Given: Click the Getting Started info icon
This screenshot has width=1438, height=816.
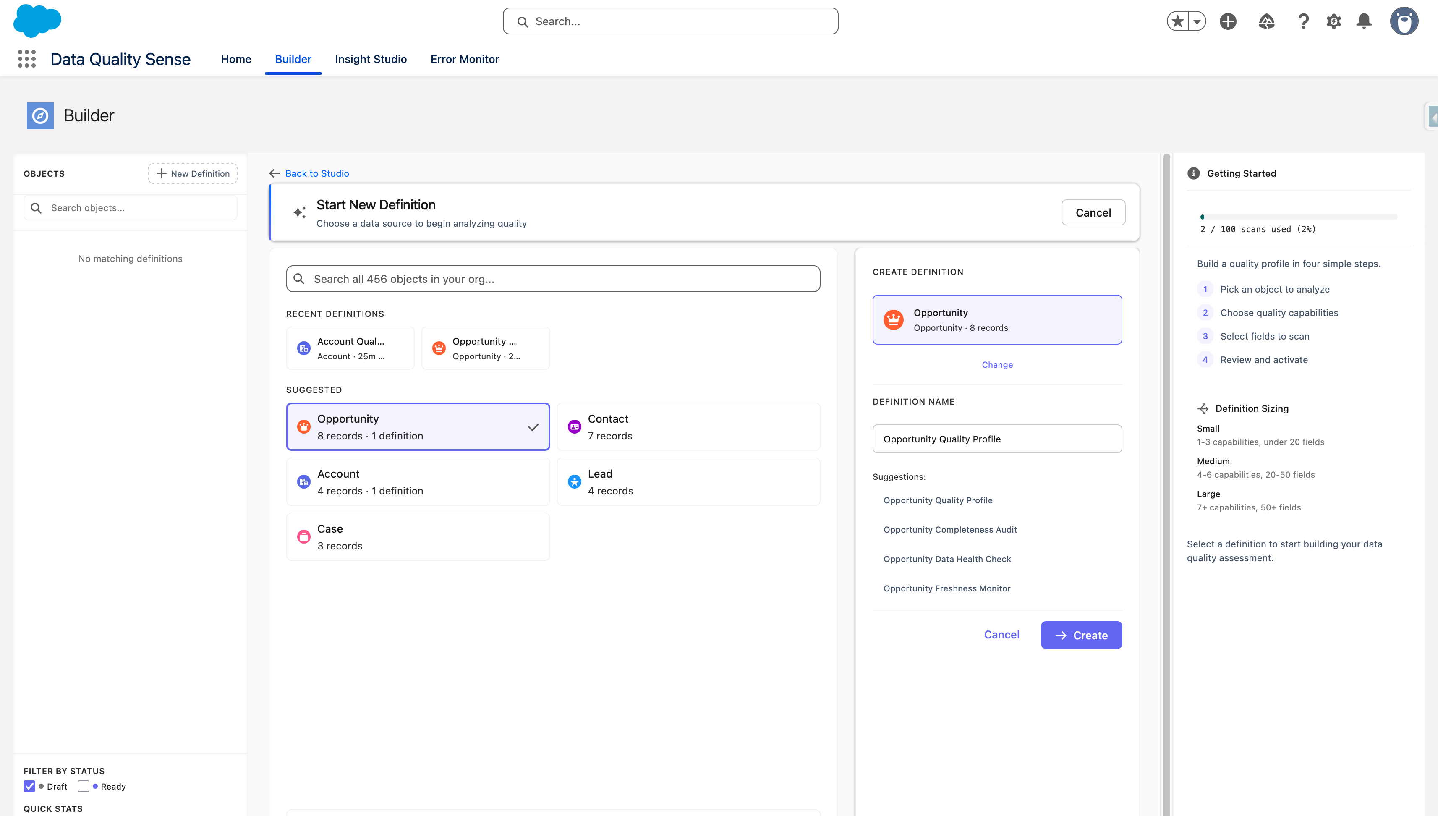Looking at the screenshot, I should (x=1194, y=173).
